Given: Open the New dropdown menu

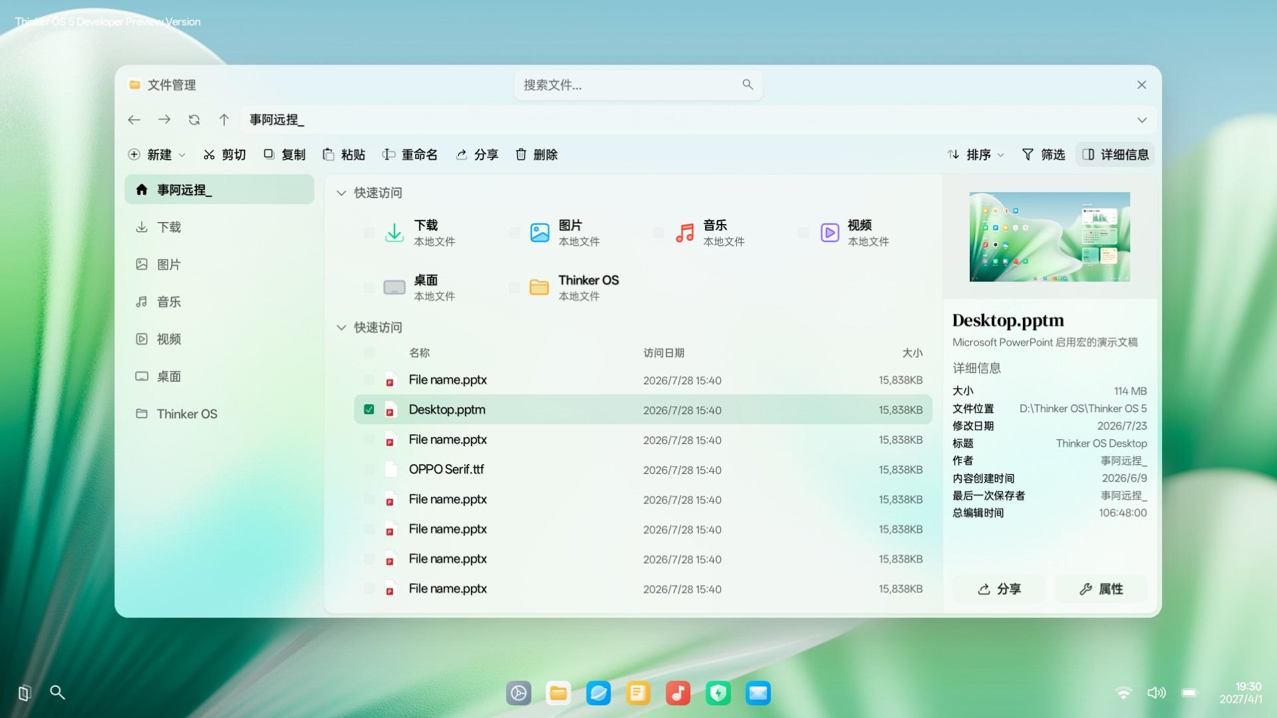Looking at the screenshot, I should 156,154.
